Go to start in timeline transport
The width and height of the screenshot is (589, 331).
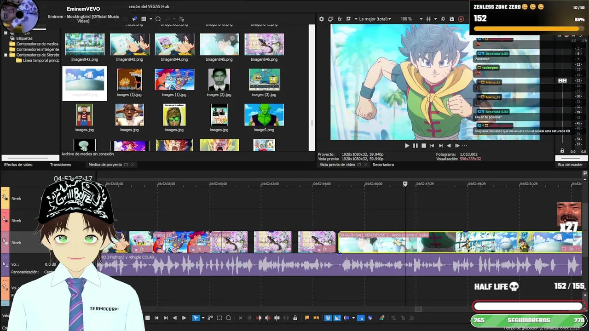pos(156,318)
